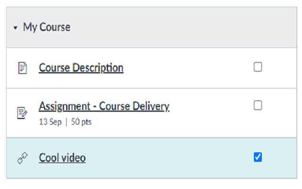This screenshot has width=302, height=189.
Task: Open Assignment - Course Delivery link
Action: [x=104, y=106]
